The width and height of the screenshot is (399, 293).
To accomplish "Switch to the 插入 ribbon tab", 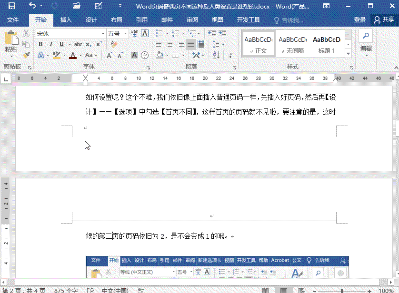I will coord(66,20).
